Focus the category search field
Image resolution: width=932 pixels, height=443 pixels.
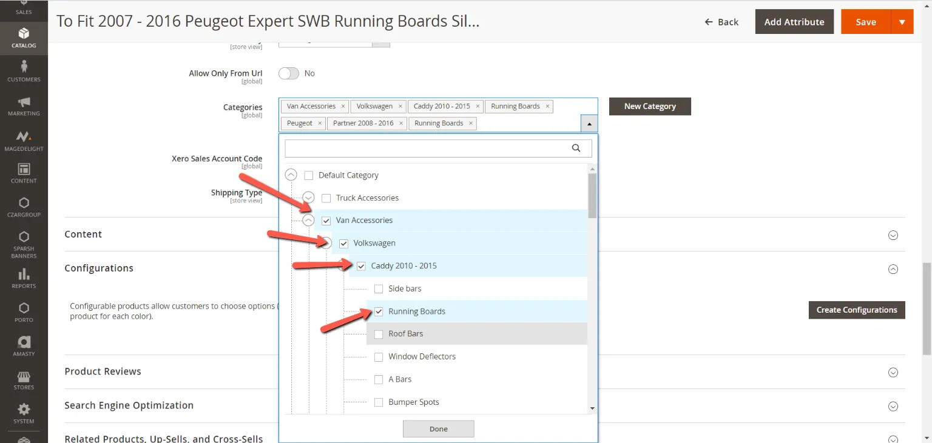pos(438,148)
